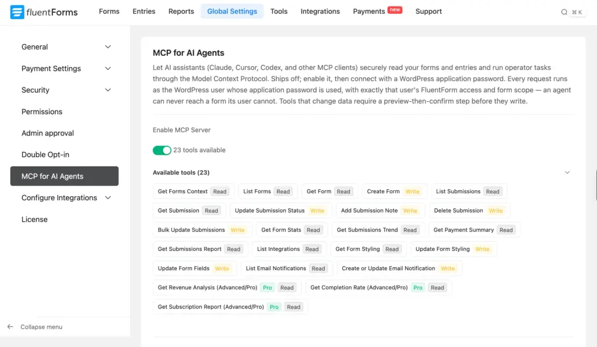Open the License settings page
Viewport: 597px width, 347px height.
pos(34,219)
